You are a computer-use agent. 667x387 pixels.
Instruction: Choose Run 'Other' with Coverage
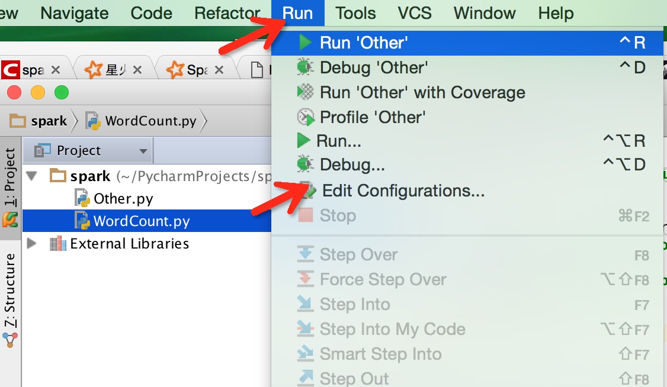tap(467, 92)
